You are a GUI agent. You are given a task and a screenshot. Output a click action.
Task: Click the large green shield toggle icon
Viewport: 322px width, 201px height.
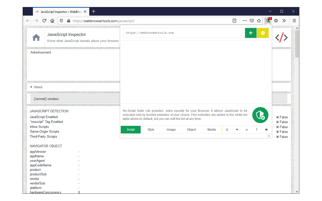tap(260, 115)
